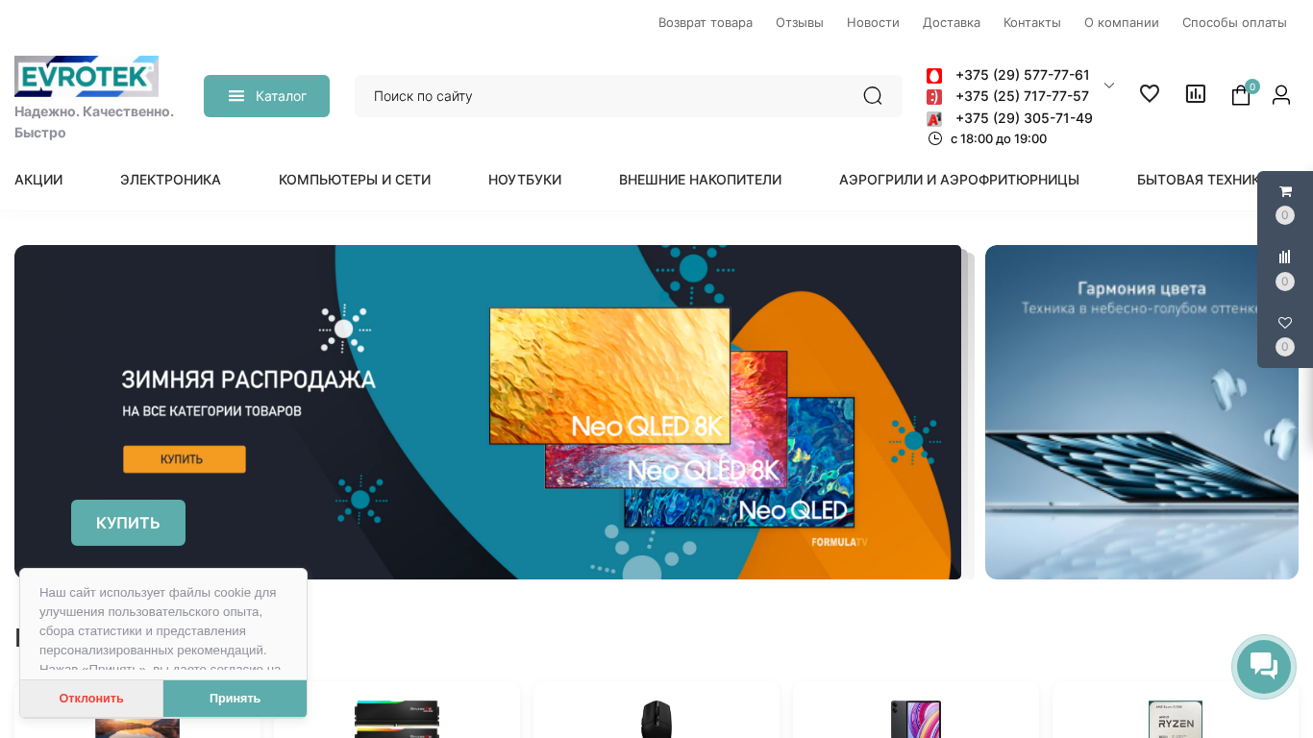Open the НОУТБУКИ category
This screenshot has width=1313, height=738.
525,180
